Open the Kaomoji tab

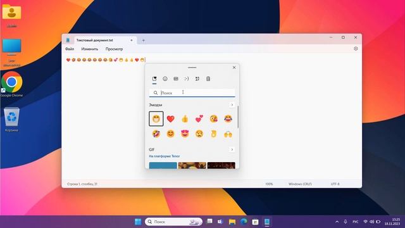point(187,79)
